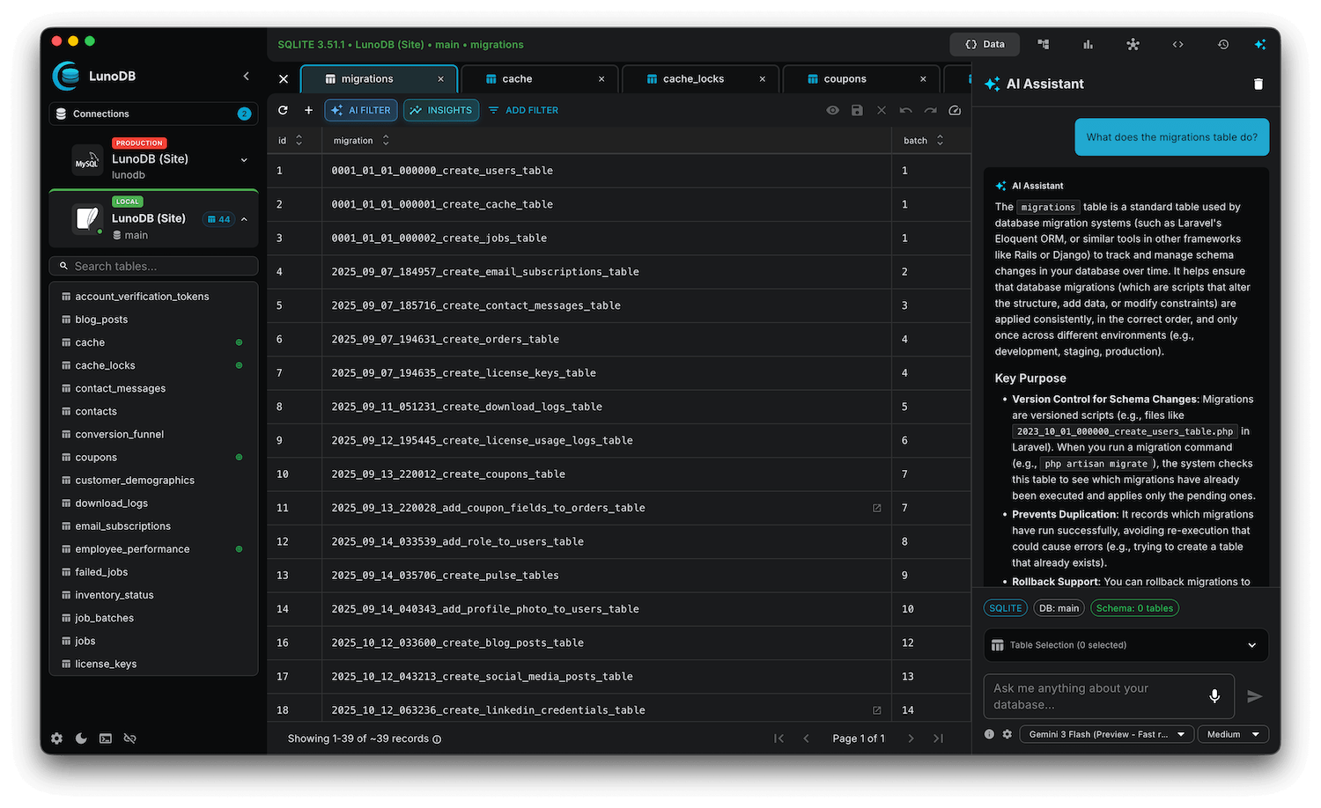
Task: Click the save changes disk icon
Action: point(857,110)
